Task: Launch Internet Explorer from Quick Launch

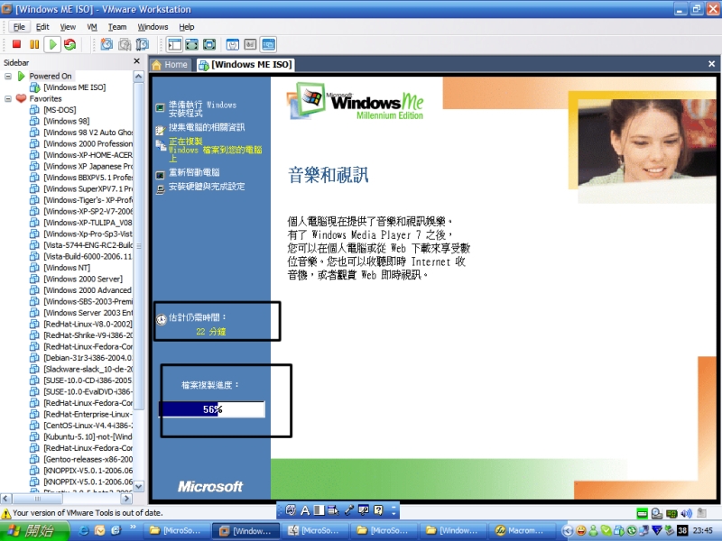Action: coord(84,530)
